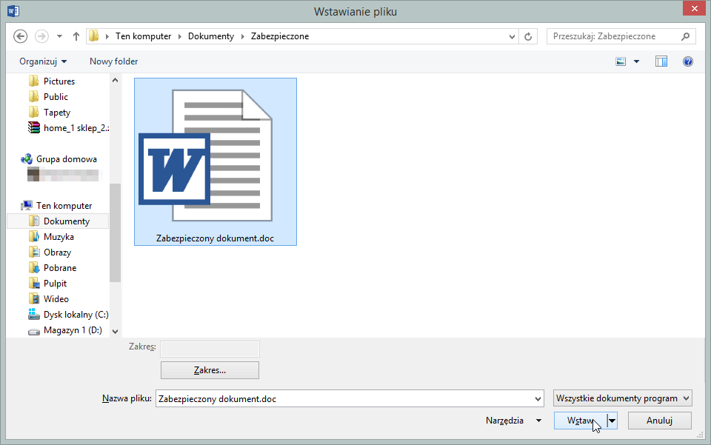The height and width of the screenshot is (445, 711).
Task: Open Help with the question mark icon
Action: pos(688,61)
